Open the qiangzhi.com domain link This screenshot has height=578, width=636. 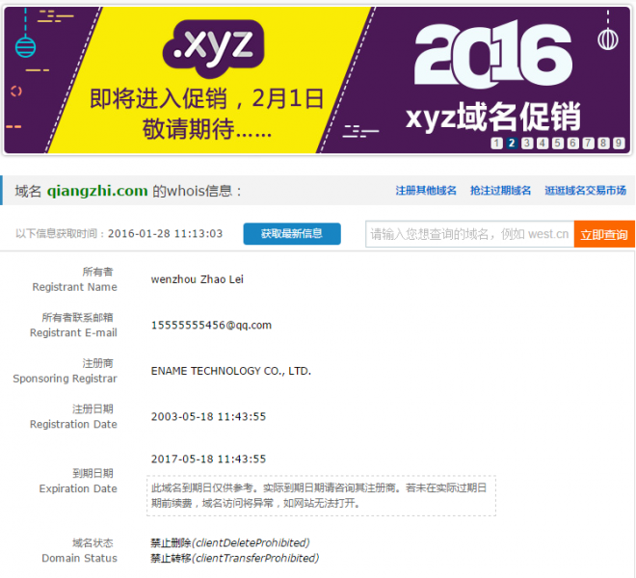pos(97,191)
